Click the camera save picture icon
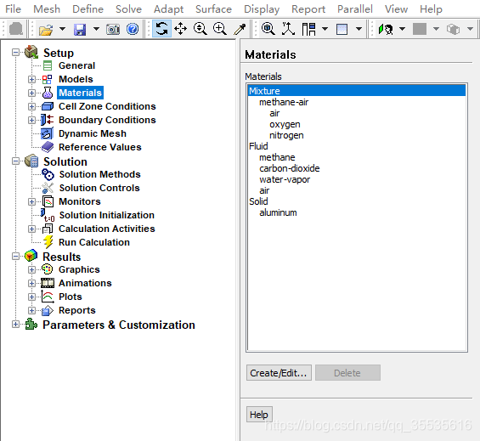 [113, 30]
